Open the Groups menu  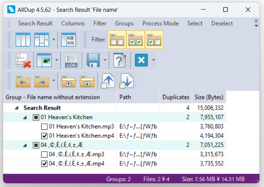[124, 24]
